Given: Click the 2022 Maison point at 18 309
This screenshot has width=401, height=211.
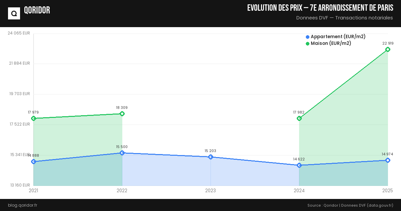Looking at the screenshot, I should coord(122,114).
